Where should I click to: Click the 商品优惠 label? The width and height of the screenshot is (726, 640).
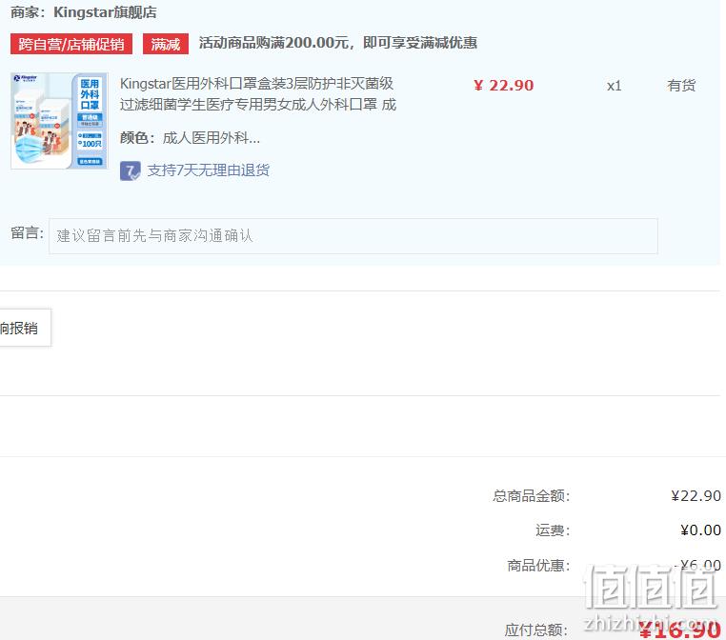point(538,566)
